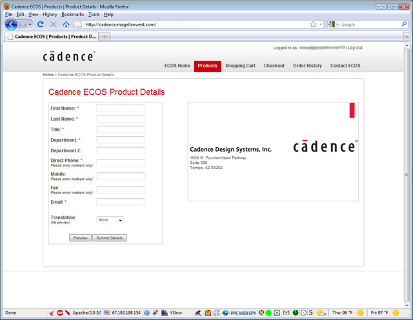Go to the browser Home icon
The image size is (413, 320).
(x=66, y=25)
